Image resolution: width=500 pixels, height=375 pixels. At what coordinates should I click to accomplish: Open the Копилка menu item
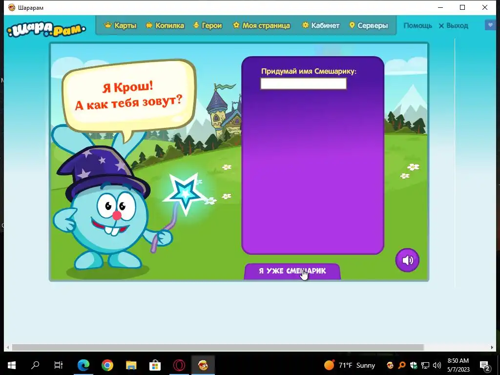[x=165, y=25]
